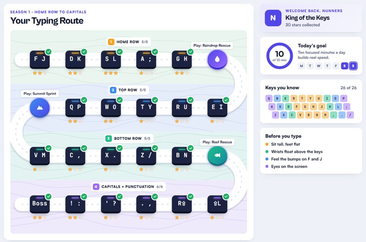Open the ! : punctuation lesson tile

(x=75, y=204)
